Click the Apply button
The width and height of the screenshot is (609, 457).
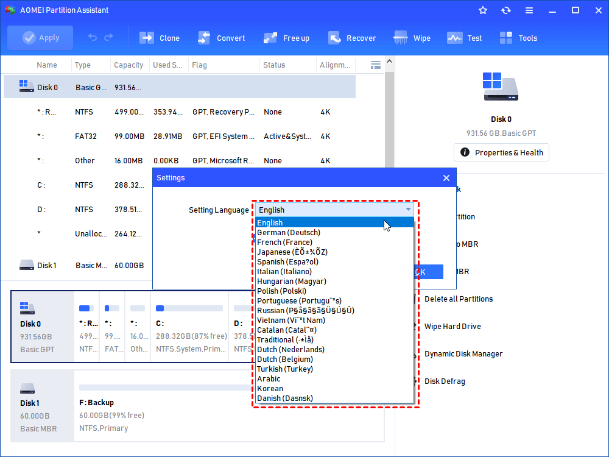coord(40,37)
